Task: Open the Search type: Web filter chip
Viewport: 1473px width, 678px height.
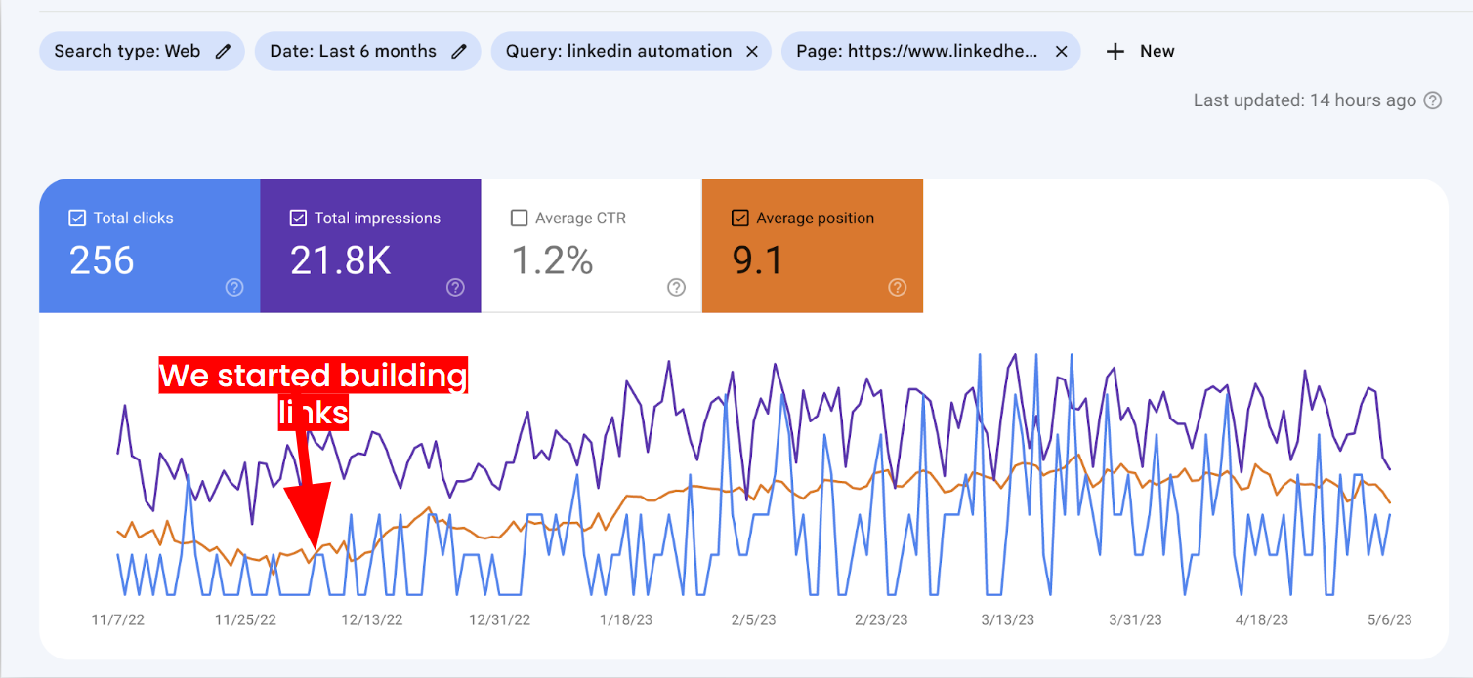Action: 142,52
